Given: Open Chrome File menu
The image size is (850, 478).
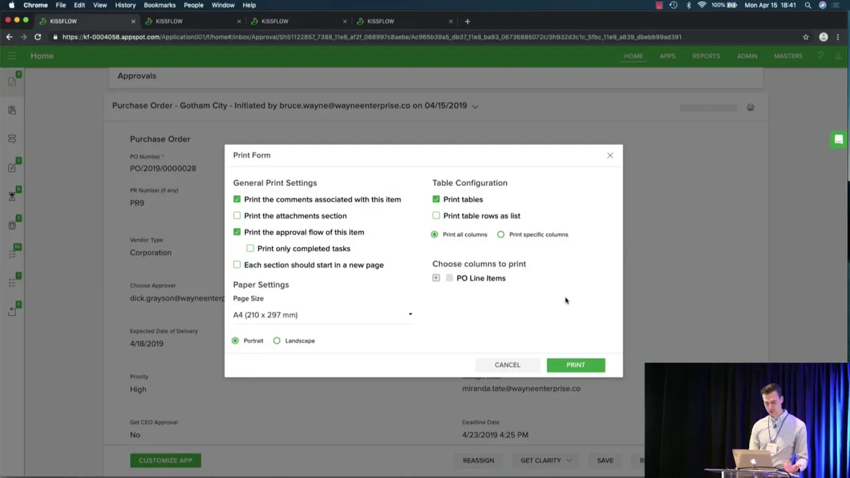Looking at the screenshot, I should coord(60,5).
